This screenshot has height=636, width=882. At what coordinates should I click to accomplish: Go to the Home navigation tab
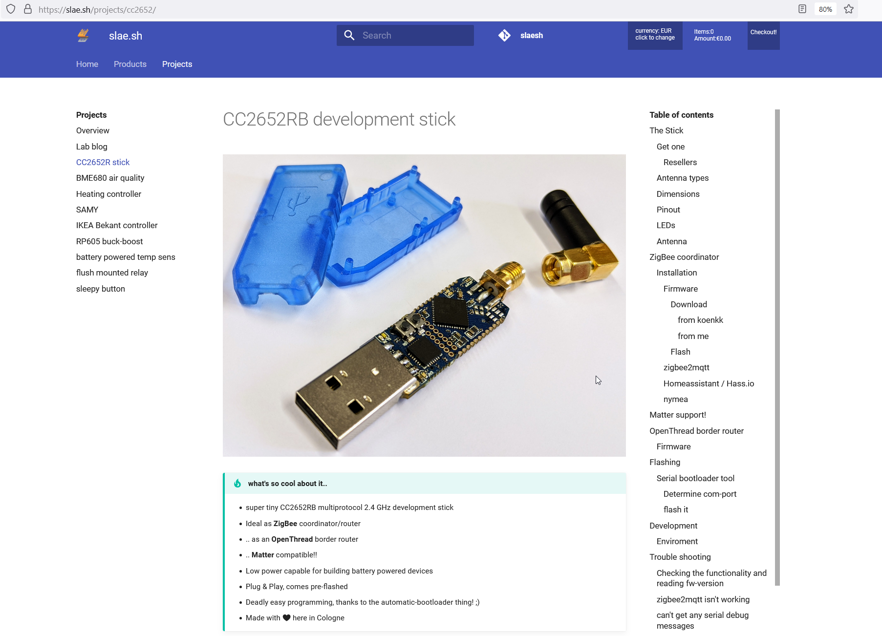click(87, 64)
